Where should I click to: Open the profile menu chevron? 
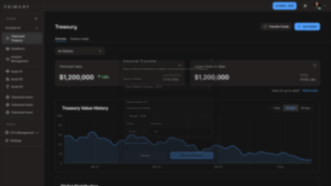click(x=325, y=6)
